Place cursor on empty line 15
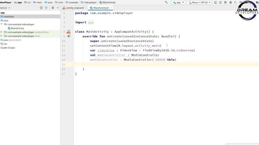 pos(166,64)
